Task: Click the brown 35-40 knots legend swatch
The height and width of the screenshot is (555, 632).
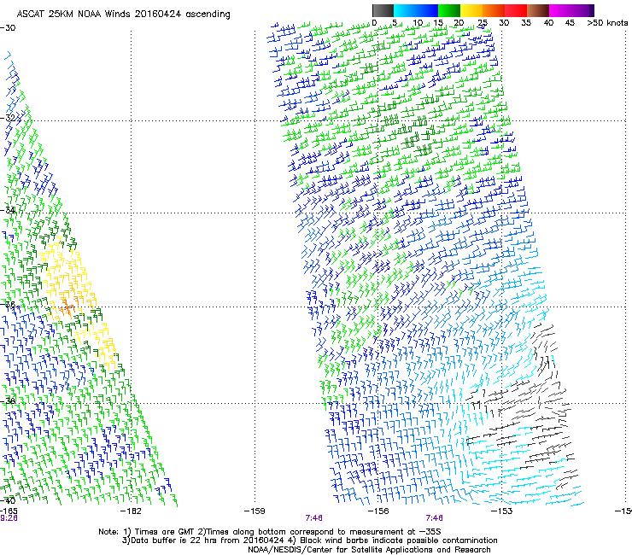Action: click(538, 10)
